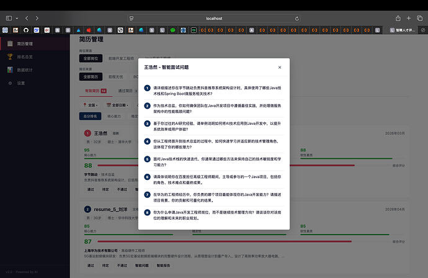Open the 全国 region dropdown

tap(91, 105)
